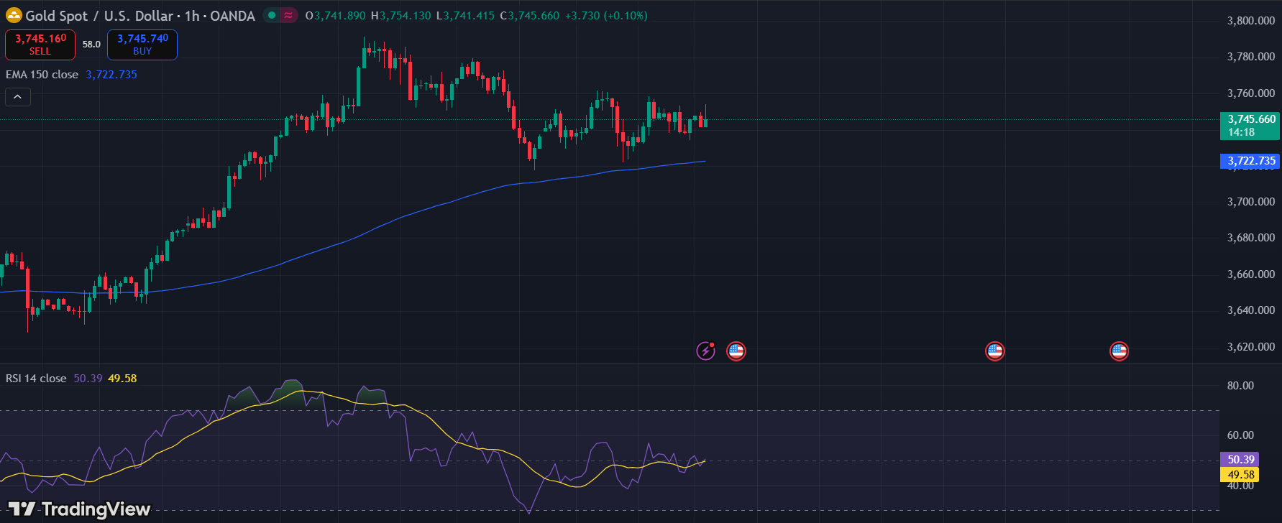Click the purple RSI legend value 50.39
This screenshot has height=523, width=1282.
pyautogui.click(x=88, y=379)
